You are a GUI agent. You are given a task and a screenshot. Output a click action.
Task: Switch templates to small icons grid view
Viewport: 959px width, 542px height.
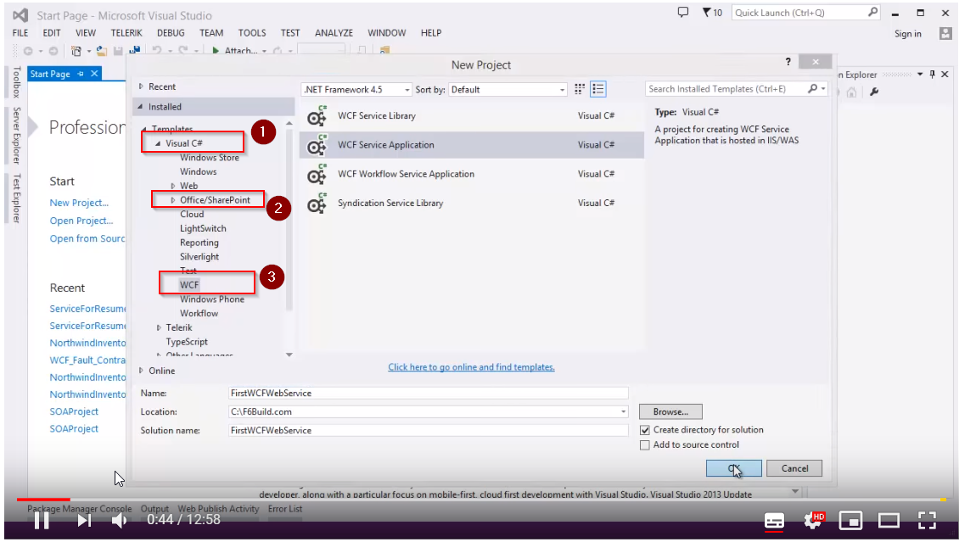point(579,89)
